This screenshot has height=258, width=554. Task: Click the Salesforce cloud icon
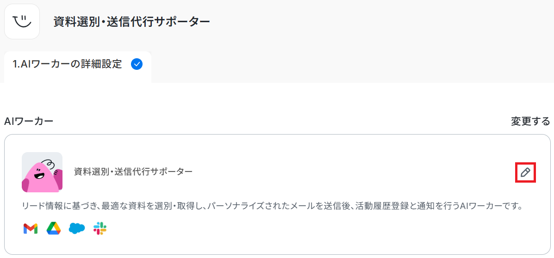click(77, 229)
